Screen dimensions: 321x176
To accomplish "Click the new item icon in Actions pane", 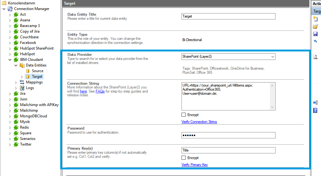I will 315,19.
